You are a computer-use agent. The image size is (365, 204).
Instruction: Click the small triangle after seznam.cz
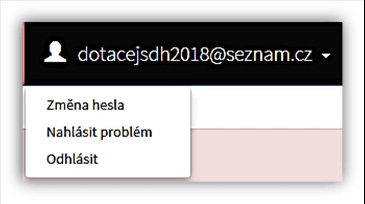(x=326, y=55)
